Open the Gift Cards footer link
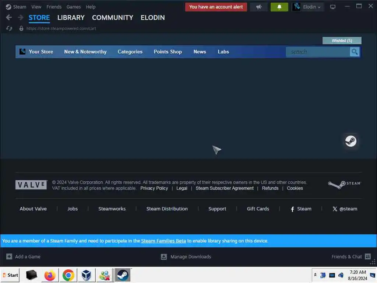377x283 pixels. 258,209
